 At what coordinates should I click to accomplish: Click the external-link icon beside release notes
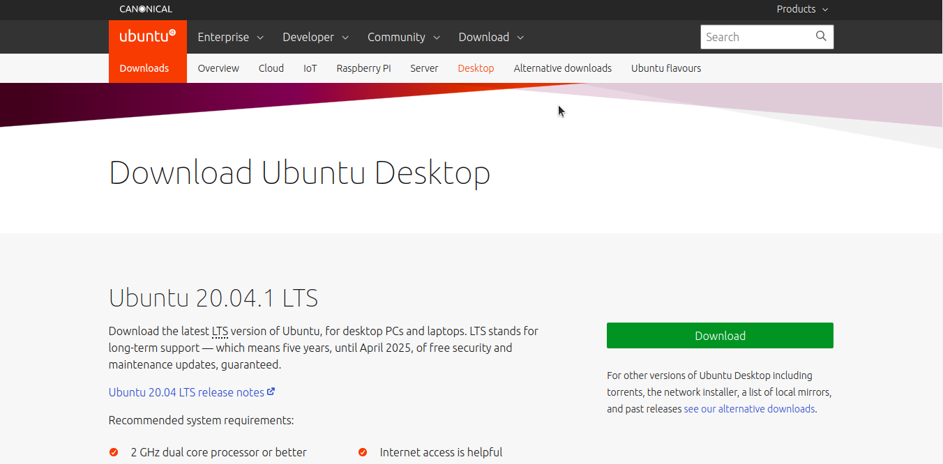point(271,392)
